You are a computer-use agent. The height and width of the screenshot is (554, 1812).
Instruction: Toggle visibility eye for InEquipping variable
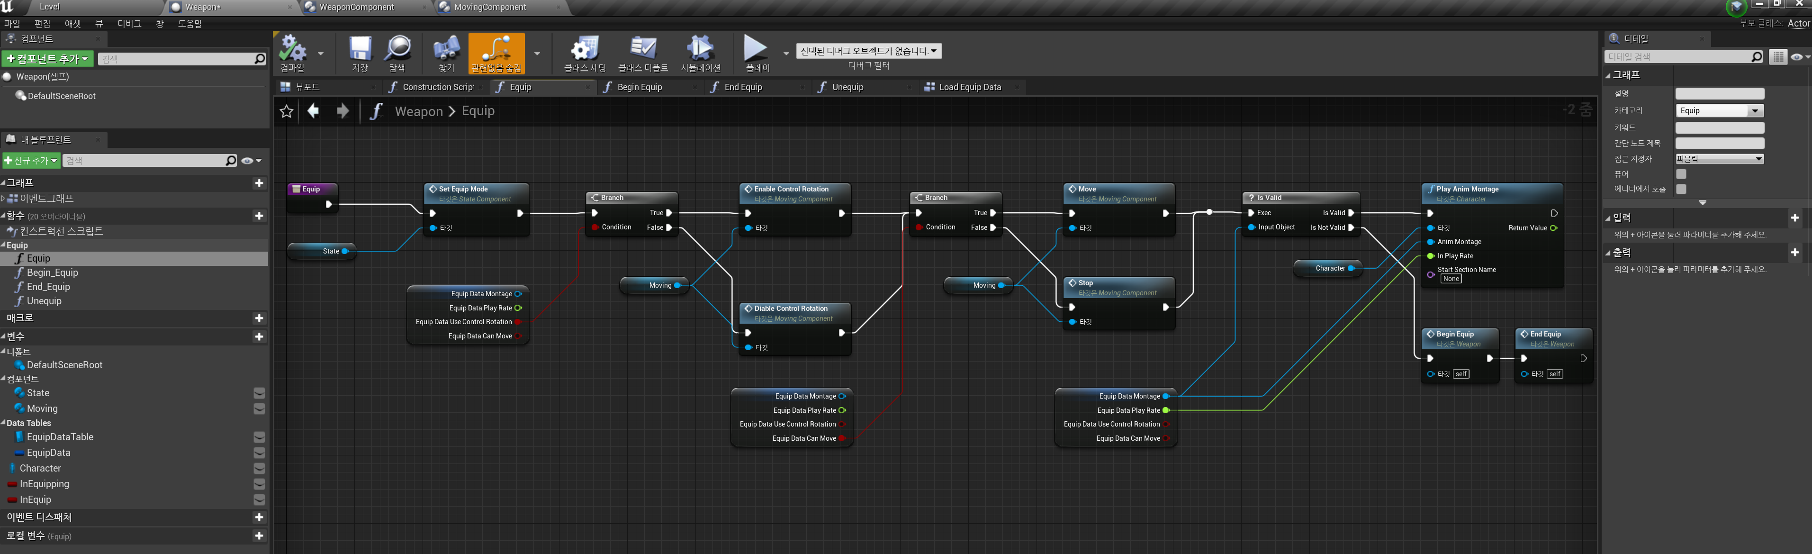click(x=259, y=483)
